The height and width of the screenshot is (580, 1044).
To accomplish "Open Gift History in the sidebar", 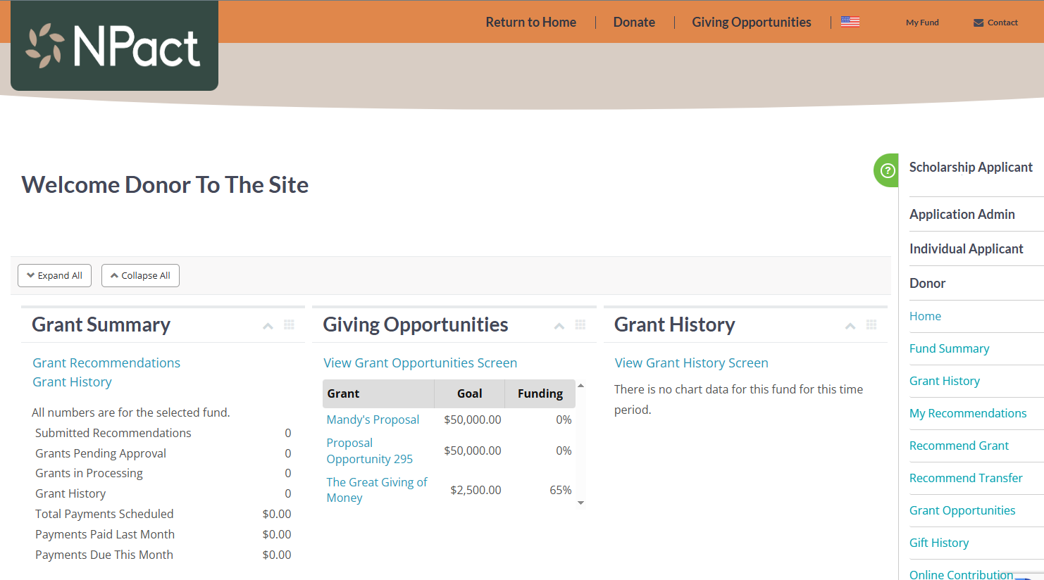I will [x=939, y=543].
